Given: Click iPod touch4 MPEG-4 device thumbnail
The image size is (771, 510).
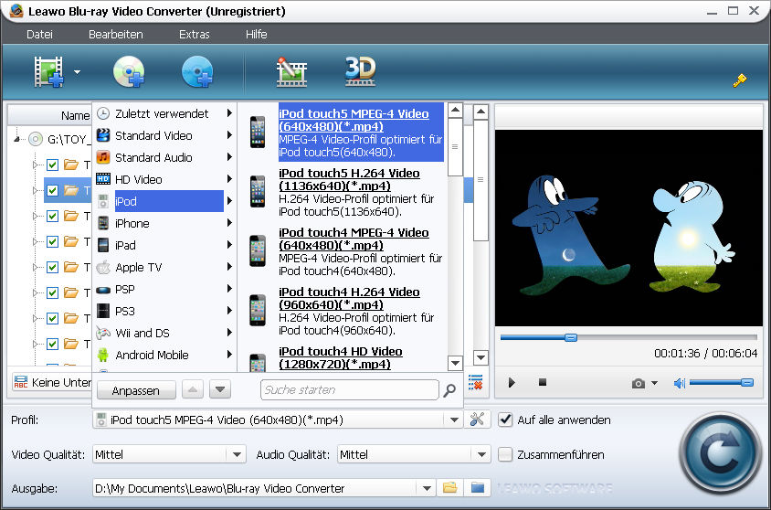Looking at the screenshot, I should (258, 250).
